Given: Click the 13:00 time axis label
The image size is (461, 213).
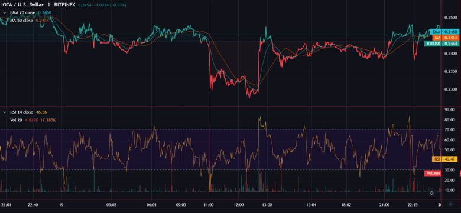Looking at the screenshot, I should tap(267, 205).
